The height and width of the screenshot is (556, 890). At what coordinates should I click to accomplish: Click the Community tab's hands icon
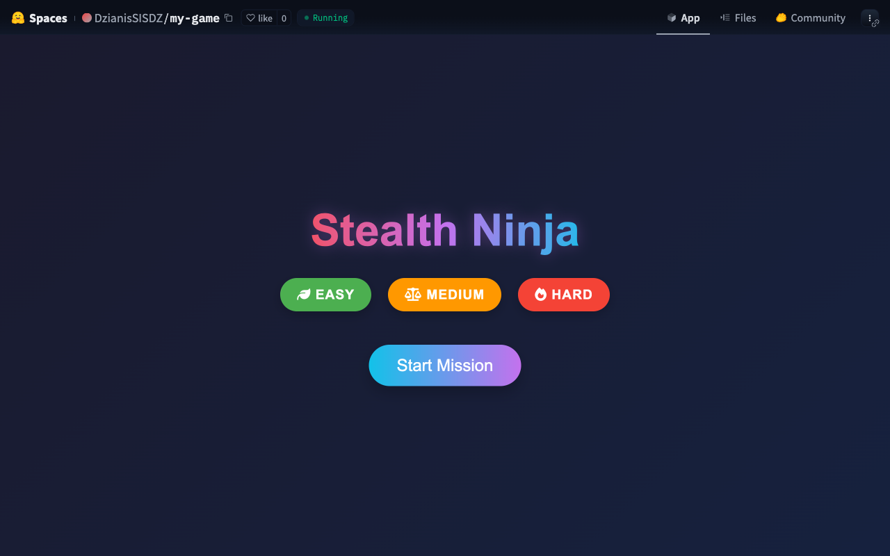click(781, 18)
